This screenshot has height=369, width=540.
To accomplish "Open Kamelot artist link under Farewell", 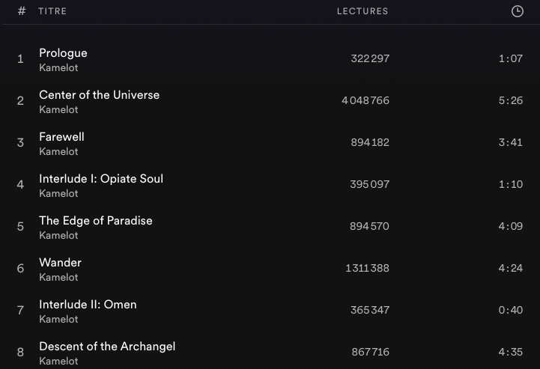I will tap(58, 152).
